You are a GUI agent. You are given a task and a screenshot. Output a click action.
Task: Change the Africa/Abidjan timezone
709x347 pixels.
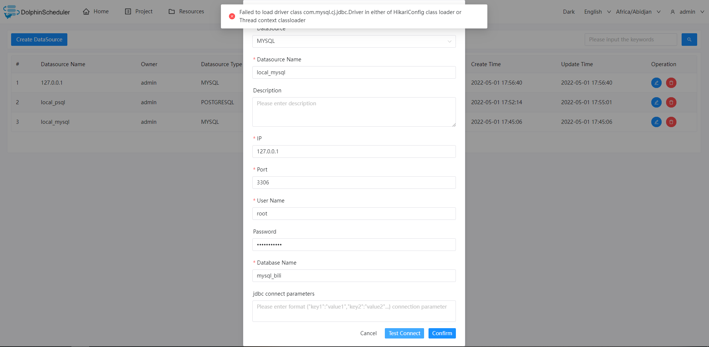pyautogui.click(x=634, y=11)
